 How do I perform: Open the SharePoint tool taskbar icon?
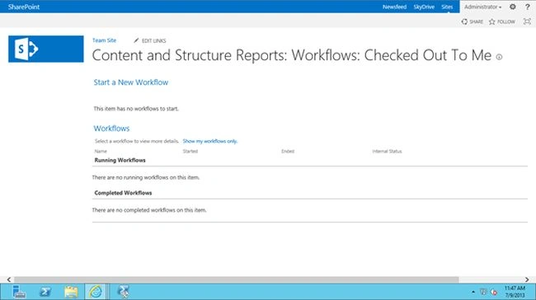(x=123, y=292)
